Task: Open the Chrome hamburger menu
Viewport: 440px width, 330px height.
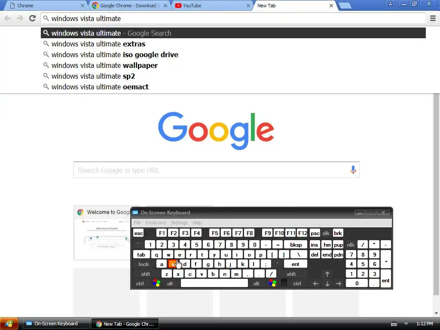Action: (x=433, y=18)
